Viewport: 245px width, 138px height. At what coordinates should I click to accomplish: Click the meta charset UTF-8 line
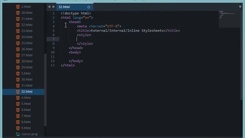pos(99,26)
